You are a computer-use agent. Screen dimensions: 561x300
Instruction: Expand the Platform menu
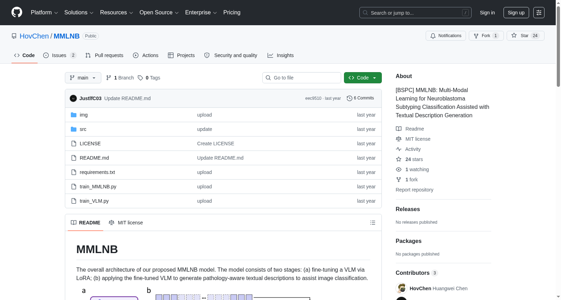click(44, 13)
